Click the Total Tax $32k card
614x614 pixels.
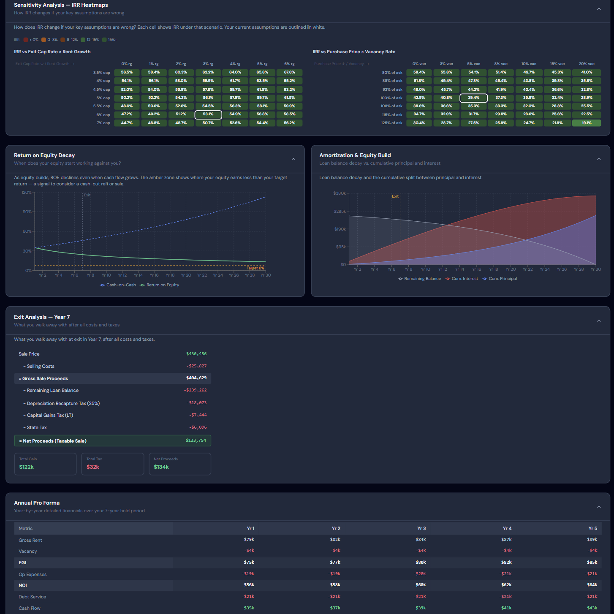point(112,464)
